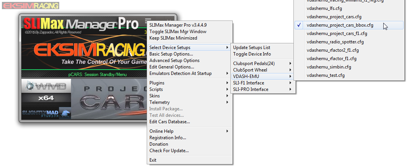Expand Emulators Detection At Startup submenu
The width and height of the screenshot is (415, 167).
tap(190, 73)
